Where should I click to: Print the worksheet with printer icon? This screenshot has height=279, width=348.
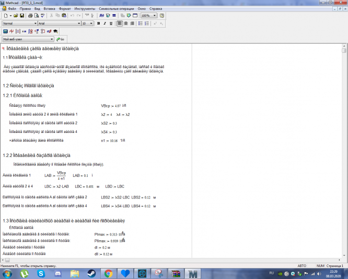click(30, 16)
